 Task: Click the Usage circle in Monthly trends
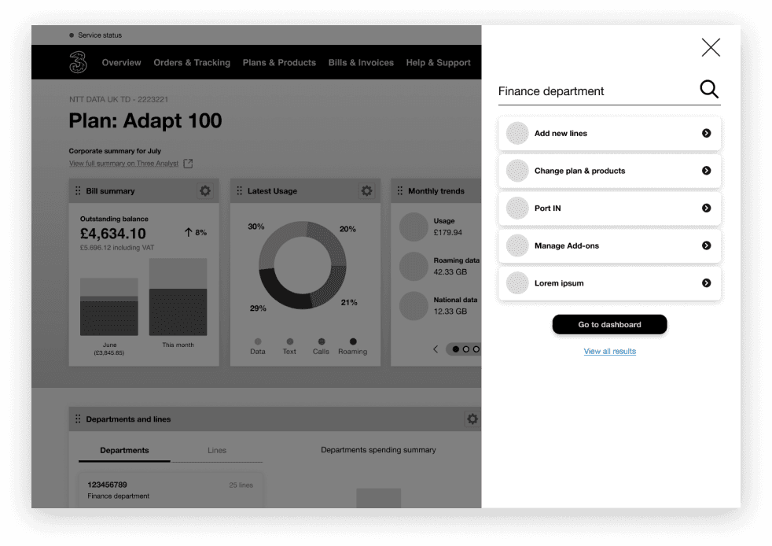tap(414, 227)
